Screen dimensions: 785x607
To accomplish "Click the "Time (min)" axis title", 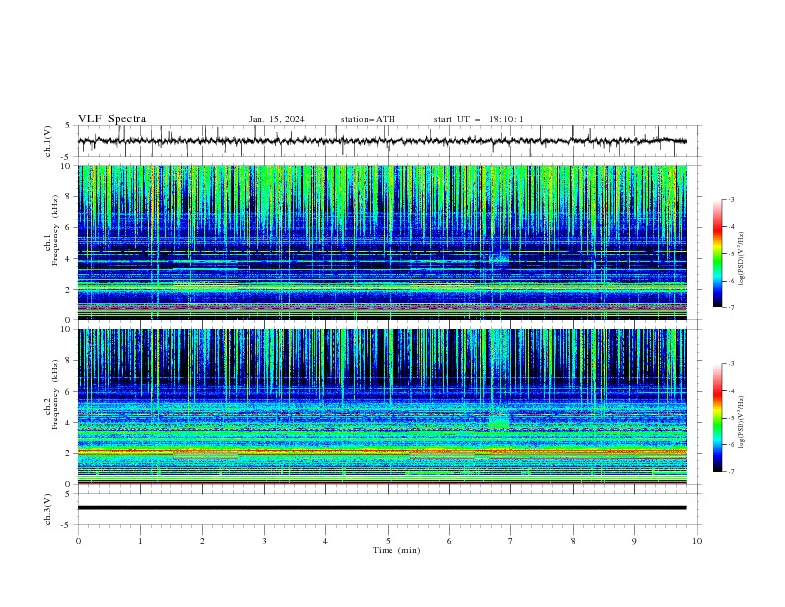I will [396, 550].
